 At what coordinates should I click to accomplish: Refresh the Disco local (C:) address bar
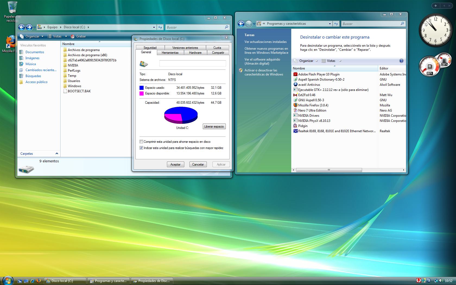(x=160, y=27)
